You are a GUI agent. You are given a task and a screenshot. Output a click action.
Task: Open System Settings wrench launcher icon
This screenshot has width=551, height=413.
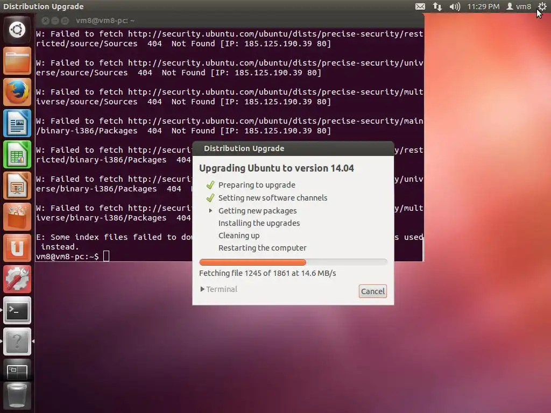tap(17, 279)
